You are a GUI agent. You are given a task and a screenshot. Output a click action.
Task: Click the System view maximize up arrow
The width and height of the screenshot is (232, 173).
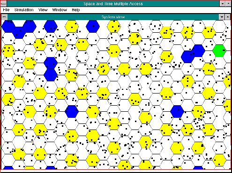[228, 17]
